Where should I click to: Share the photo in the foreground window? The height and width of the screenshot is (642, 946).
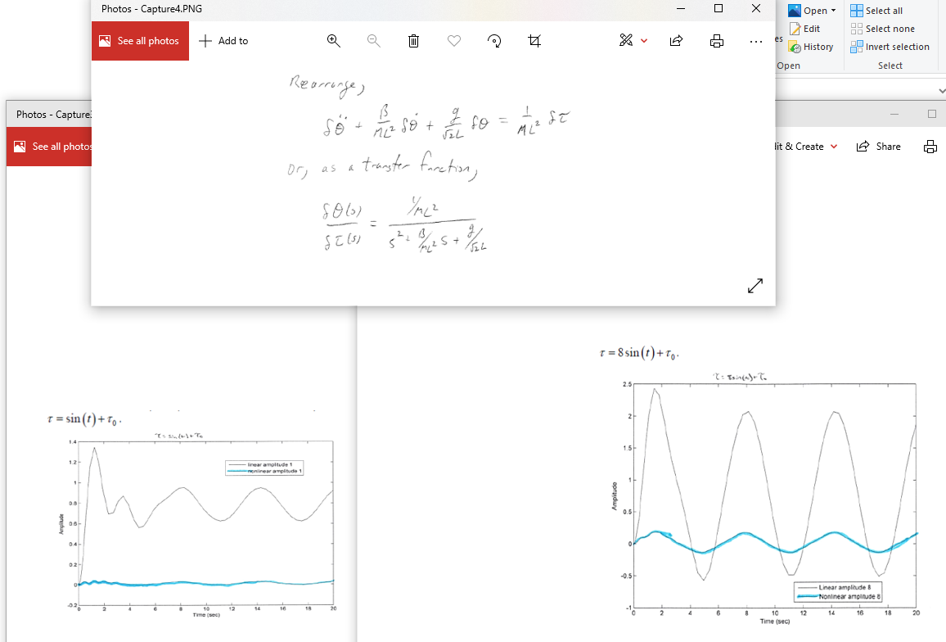(676, 40)
